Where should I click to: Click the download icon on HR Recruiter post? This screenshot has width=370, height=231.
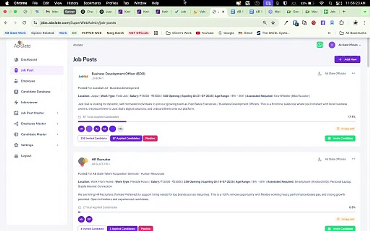(320, 159)
